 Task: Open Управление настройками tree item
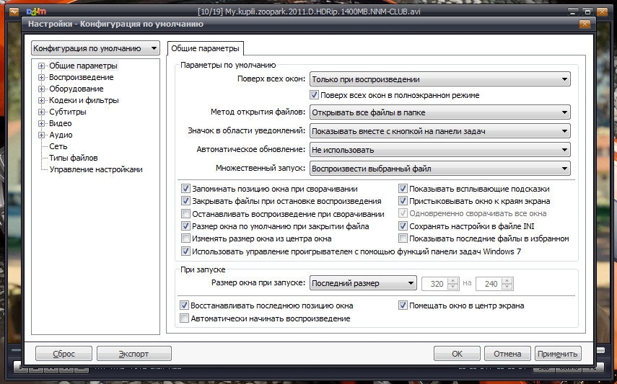pos(95,169)
